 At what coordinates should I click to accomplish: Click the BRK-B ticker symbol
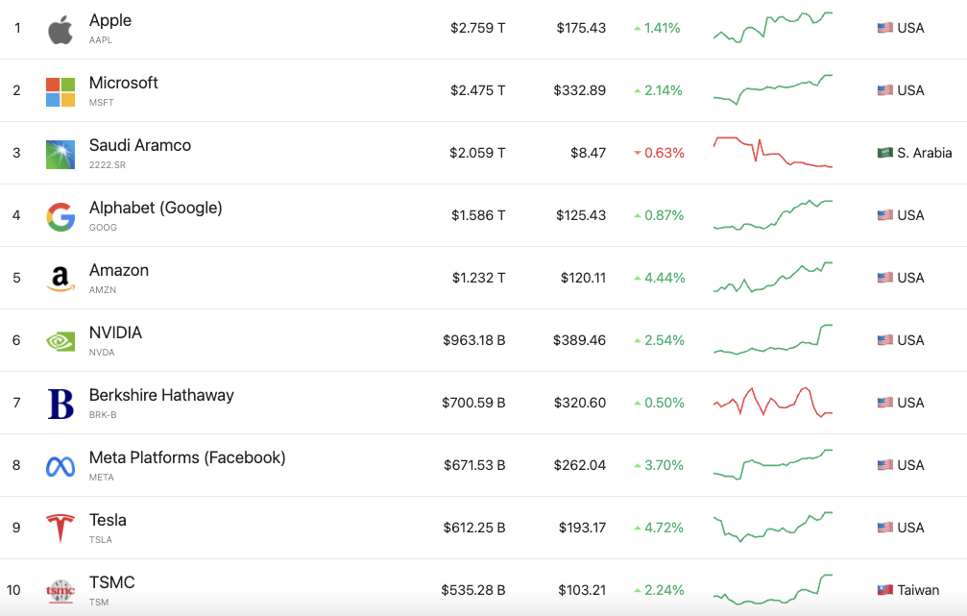coord(103,415)
